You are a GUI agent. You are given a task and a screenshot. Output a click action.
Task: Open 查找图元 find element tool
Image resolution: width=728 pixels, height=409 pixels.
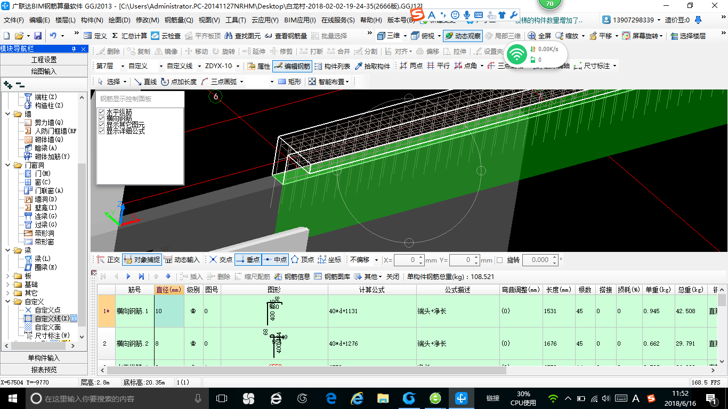tap(243, 36)
